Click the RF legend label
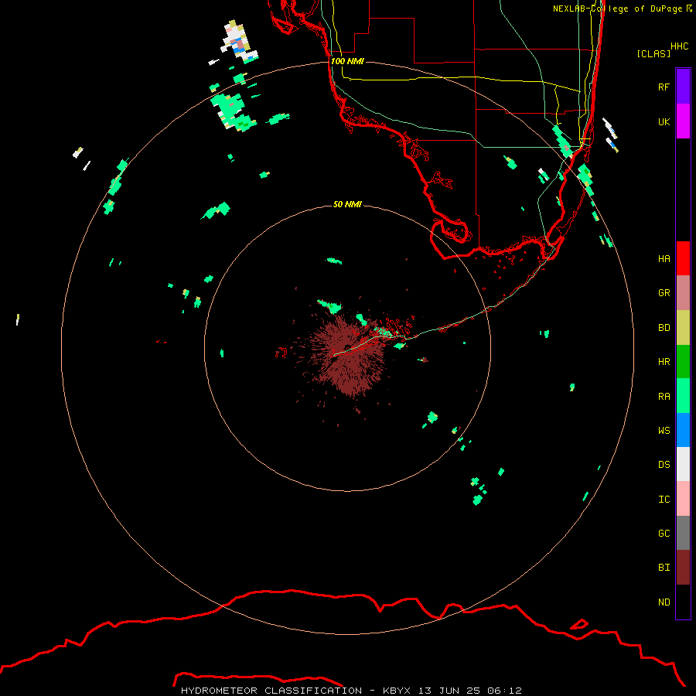This screenshot has height=696, width=696. [x=664, y=87]
